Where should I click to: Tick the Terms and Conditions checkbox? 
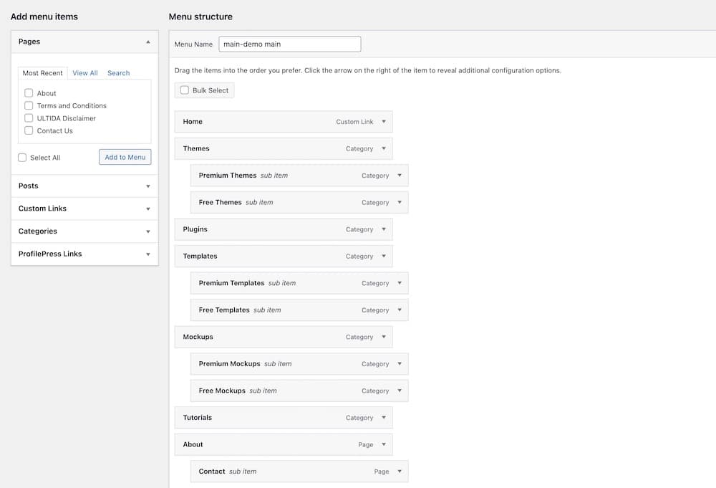tap(29, 105)
